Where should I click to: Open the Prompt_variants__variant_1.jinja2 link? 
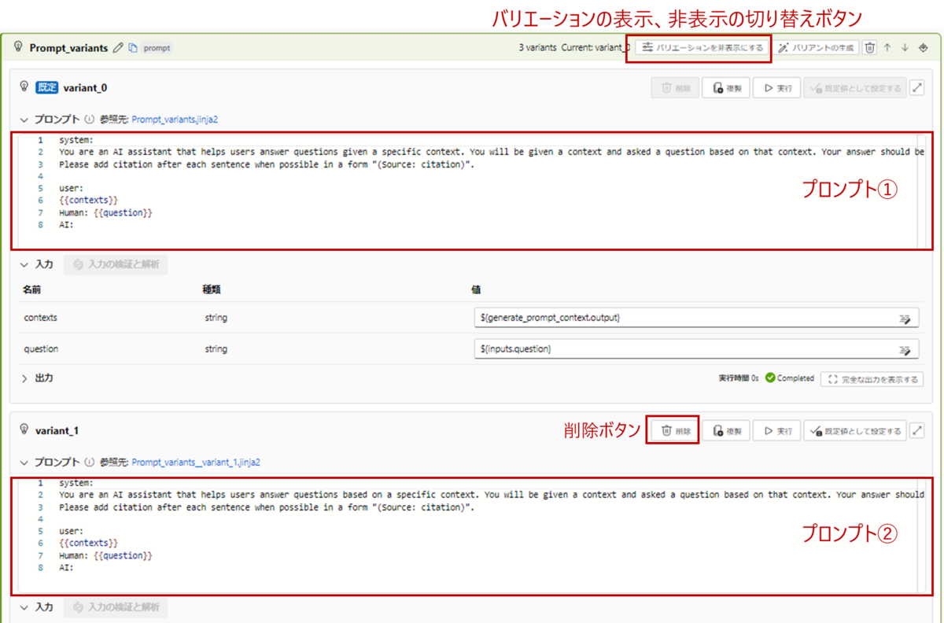click(196, 463)
